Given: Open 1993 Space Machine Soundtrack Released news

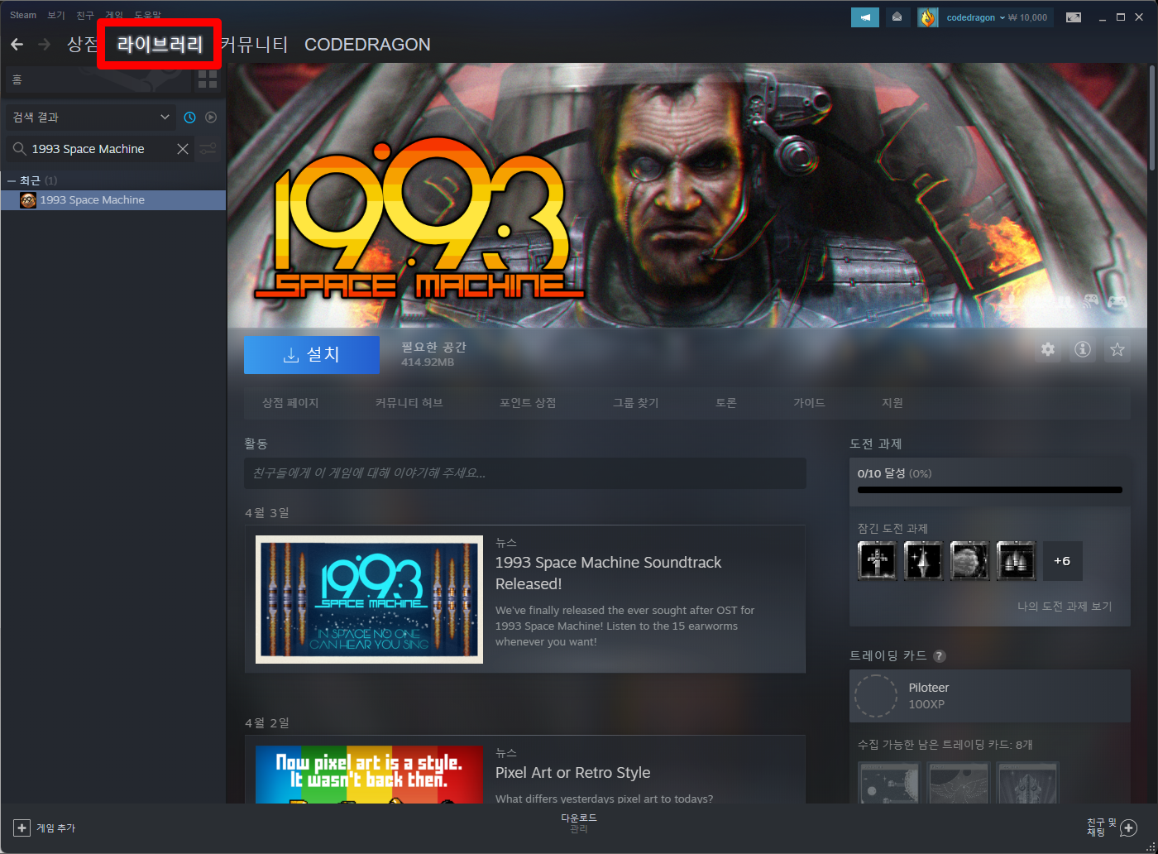Looking at the screenshot, I should point(608,573).
